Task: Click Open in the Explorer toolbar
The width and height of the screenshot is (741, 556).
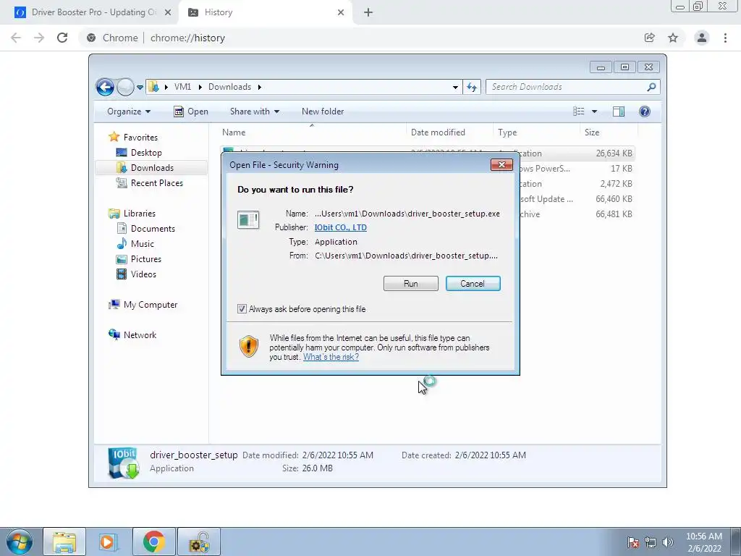Action: tap(191, 111)
